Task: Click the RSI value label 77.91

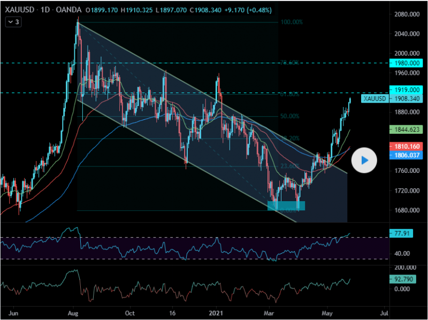Action: [401, 234]
